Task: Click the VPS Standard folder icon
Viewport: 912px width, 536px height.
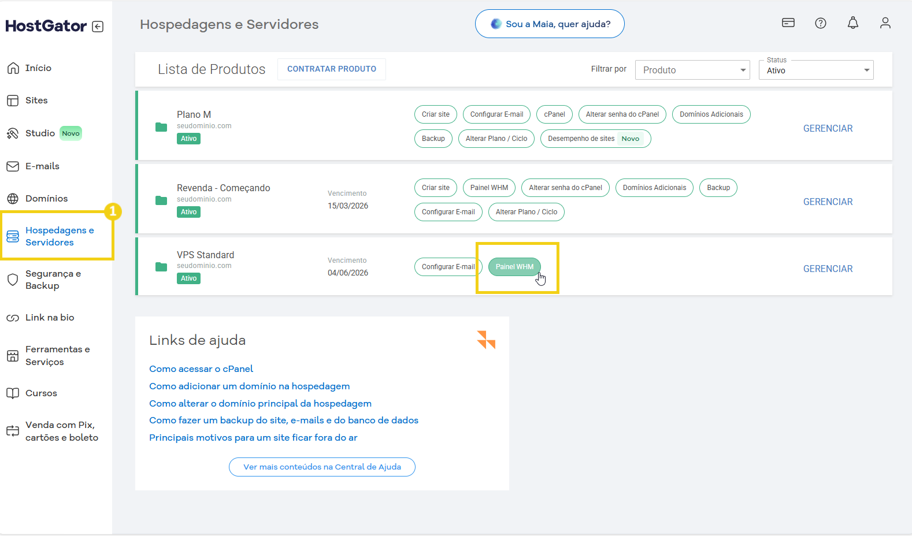Action: [x=161, y=267]
